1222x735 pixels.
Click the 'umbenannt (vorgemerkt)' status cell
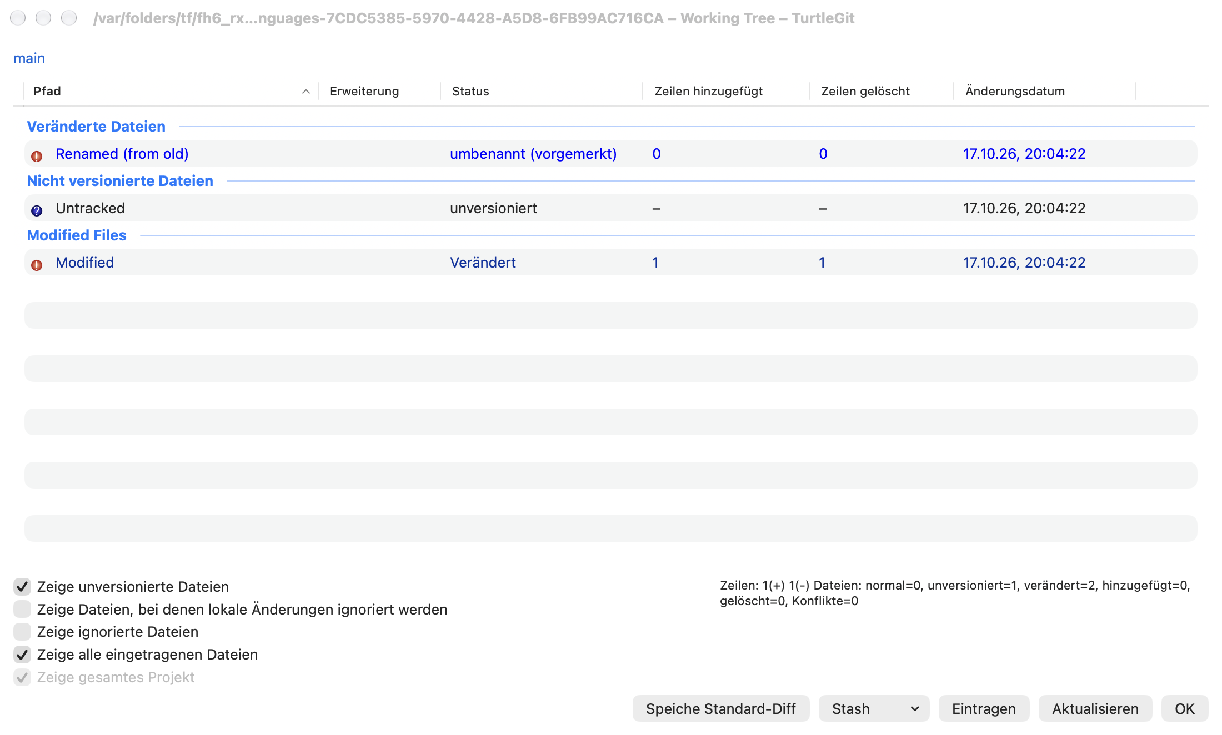533,154
